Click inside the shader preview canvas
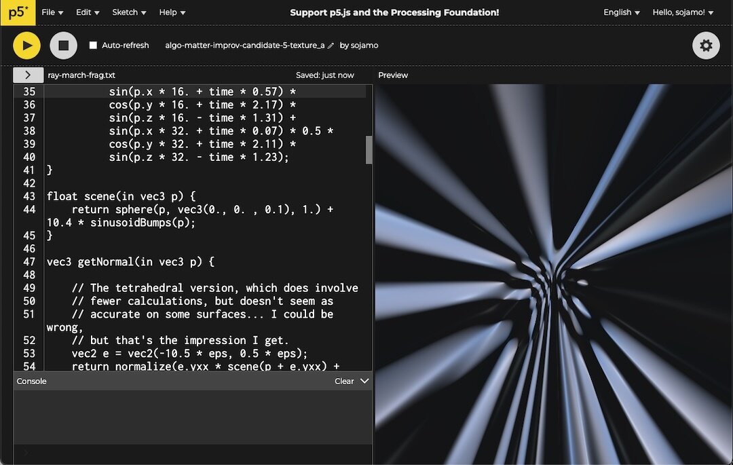Screen dimensions: 733x465 pos(554,274)
